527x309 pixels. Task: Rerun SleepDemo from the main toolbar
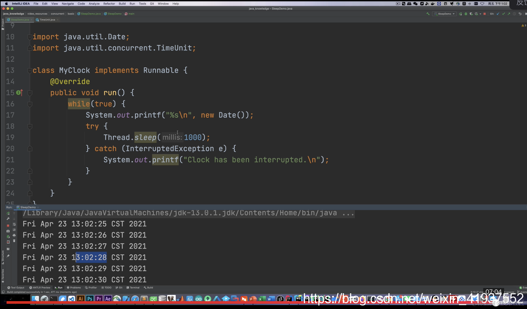[460, 14]
